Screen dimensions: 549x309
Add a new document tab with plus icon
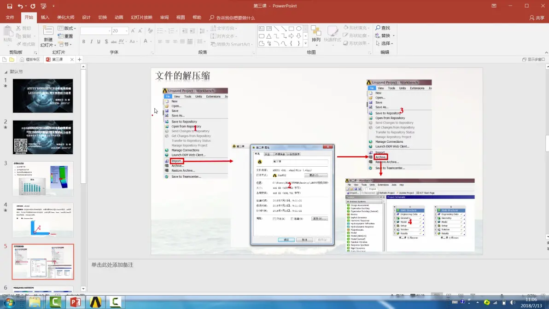coord(80,59)
